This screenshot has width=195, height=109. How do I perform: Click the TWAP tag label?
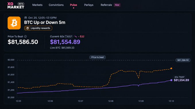[x=69, y=37]
